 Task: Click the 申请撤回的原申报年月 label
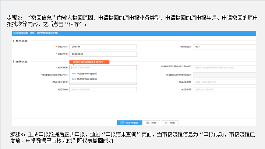[x=55, y=75]
